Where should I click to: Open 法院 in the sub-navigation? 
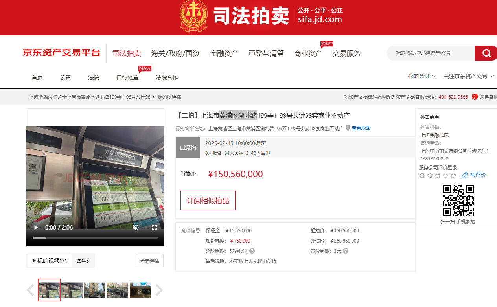(94, 77)
